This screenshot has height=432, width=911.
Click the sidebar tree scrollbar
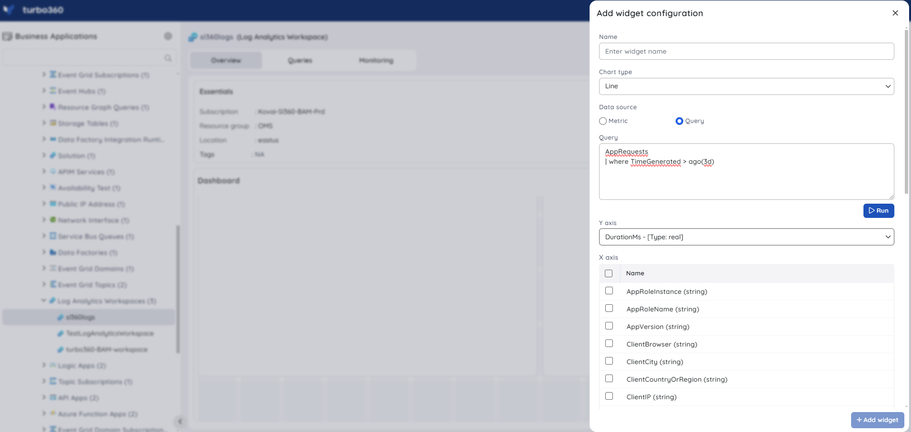(x=178, y=289)
